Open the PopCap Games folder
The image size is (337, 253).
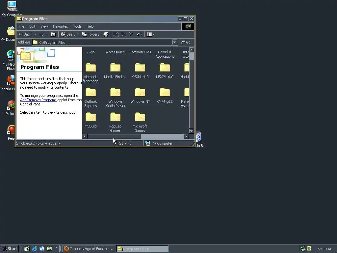point(115,122)
